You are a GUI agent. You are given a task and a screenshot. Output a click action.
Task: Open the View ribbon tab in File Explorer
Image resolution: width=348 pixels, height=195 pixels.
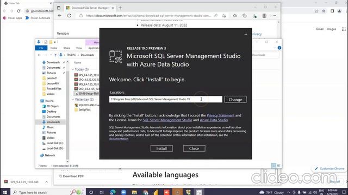[x=79, y=48]
